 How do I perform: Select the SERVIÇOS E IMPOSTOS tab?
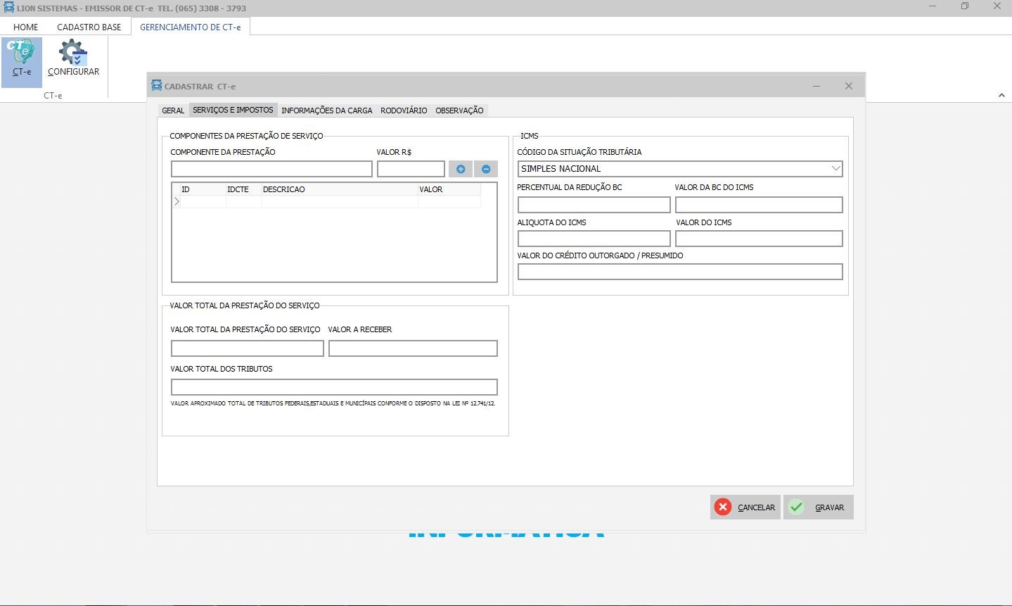click(x=233, y=110)
